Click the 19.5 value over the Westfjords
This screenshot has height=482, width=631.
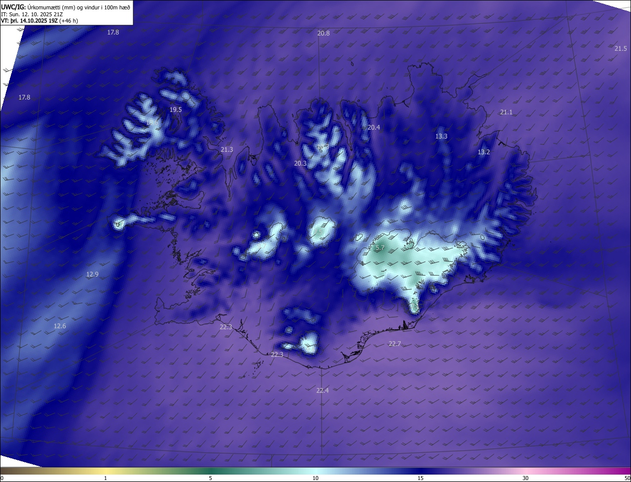coord(175,110)
